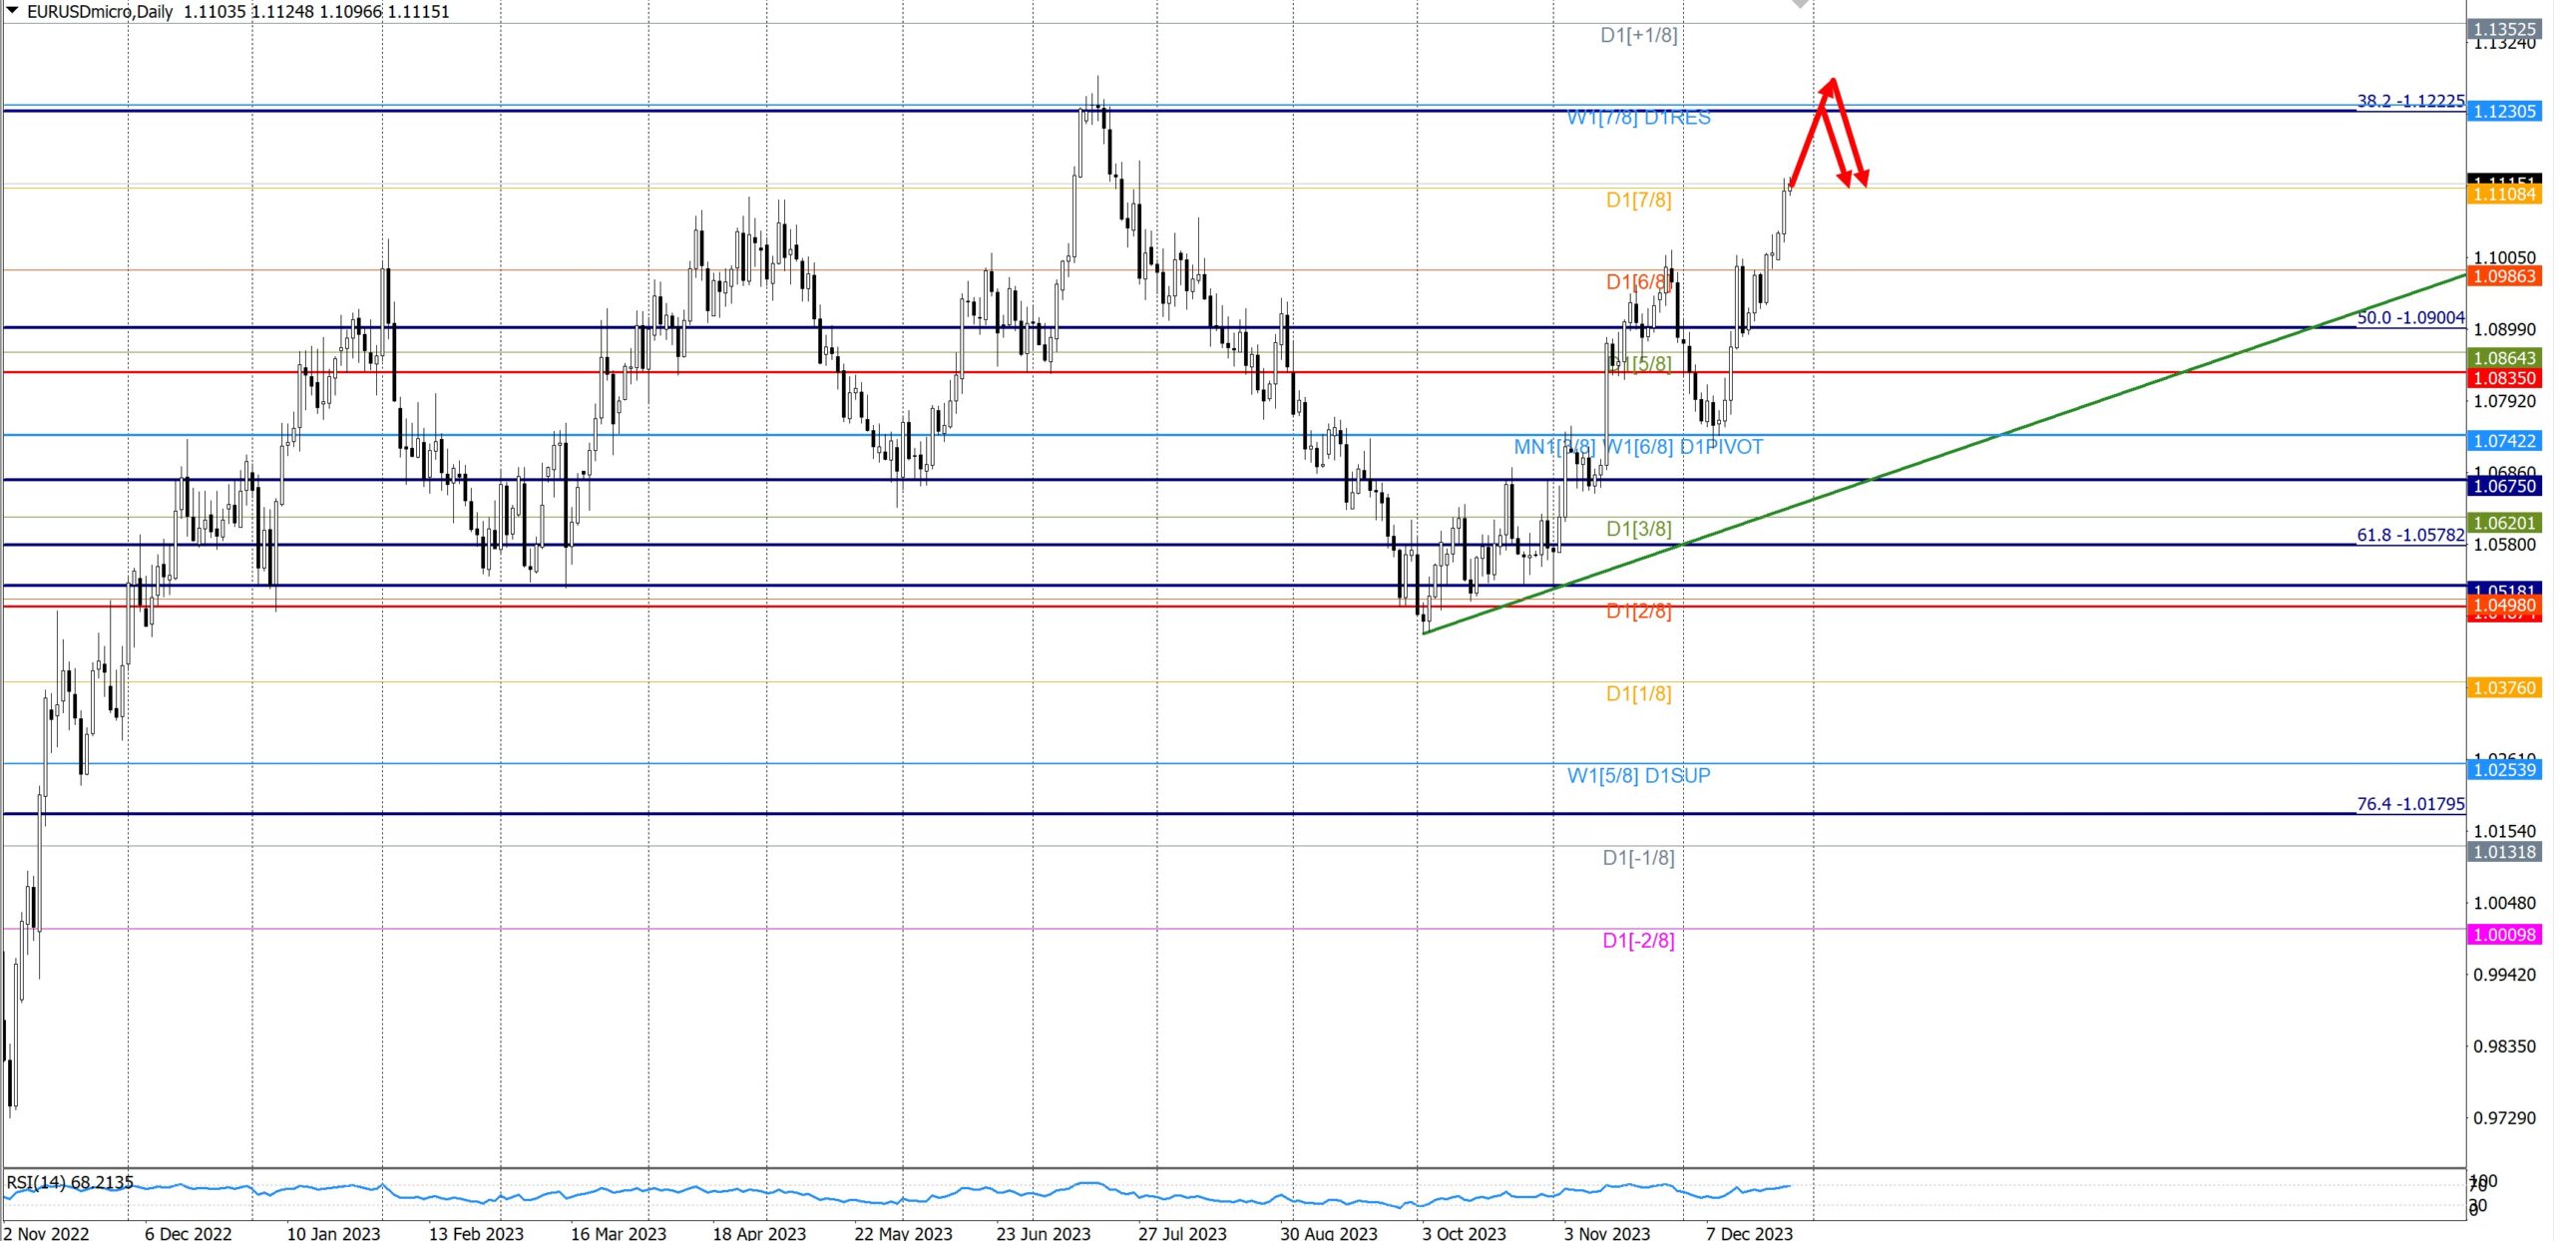This screenshot has height=1241, width=2554.
Task: Click the D1[5/8] level label
Action: click(x=1641, y=364)
